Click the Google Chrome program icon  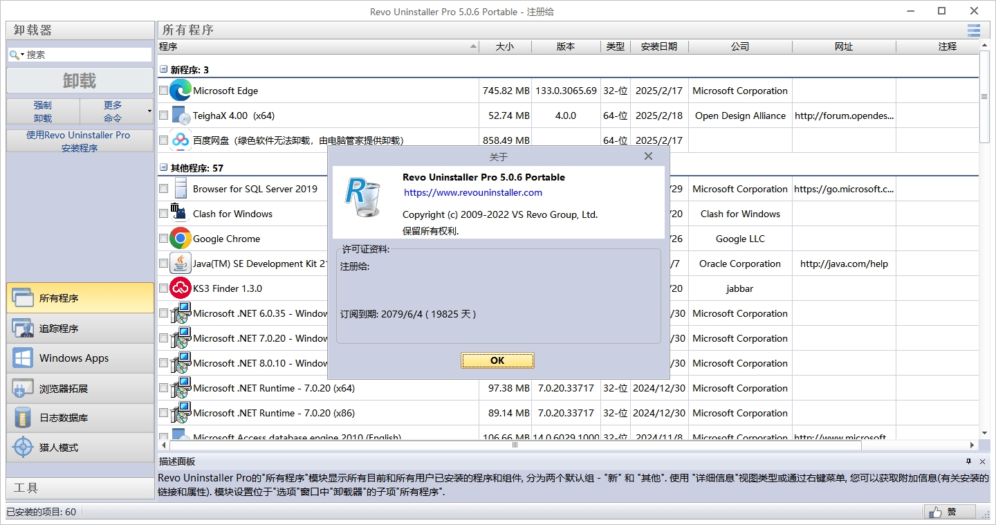click(x=181, y=239)
